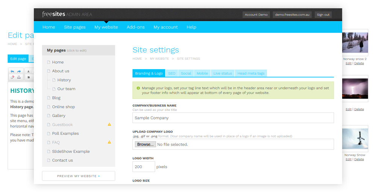Click the HTML source icon in editor
The width and height of the screenshot is (376, 192).
[x=19, y=77]
